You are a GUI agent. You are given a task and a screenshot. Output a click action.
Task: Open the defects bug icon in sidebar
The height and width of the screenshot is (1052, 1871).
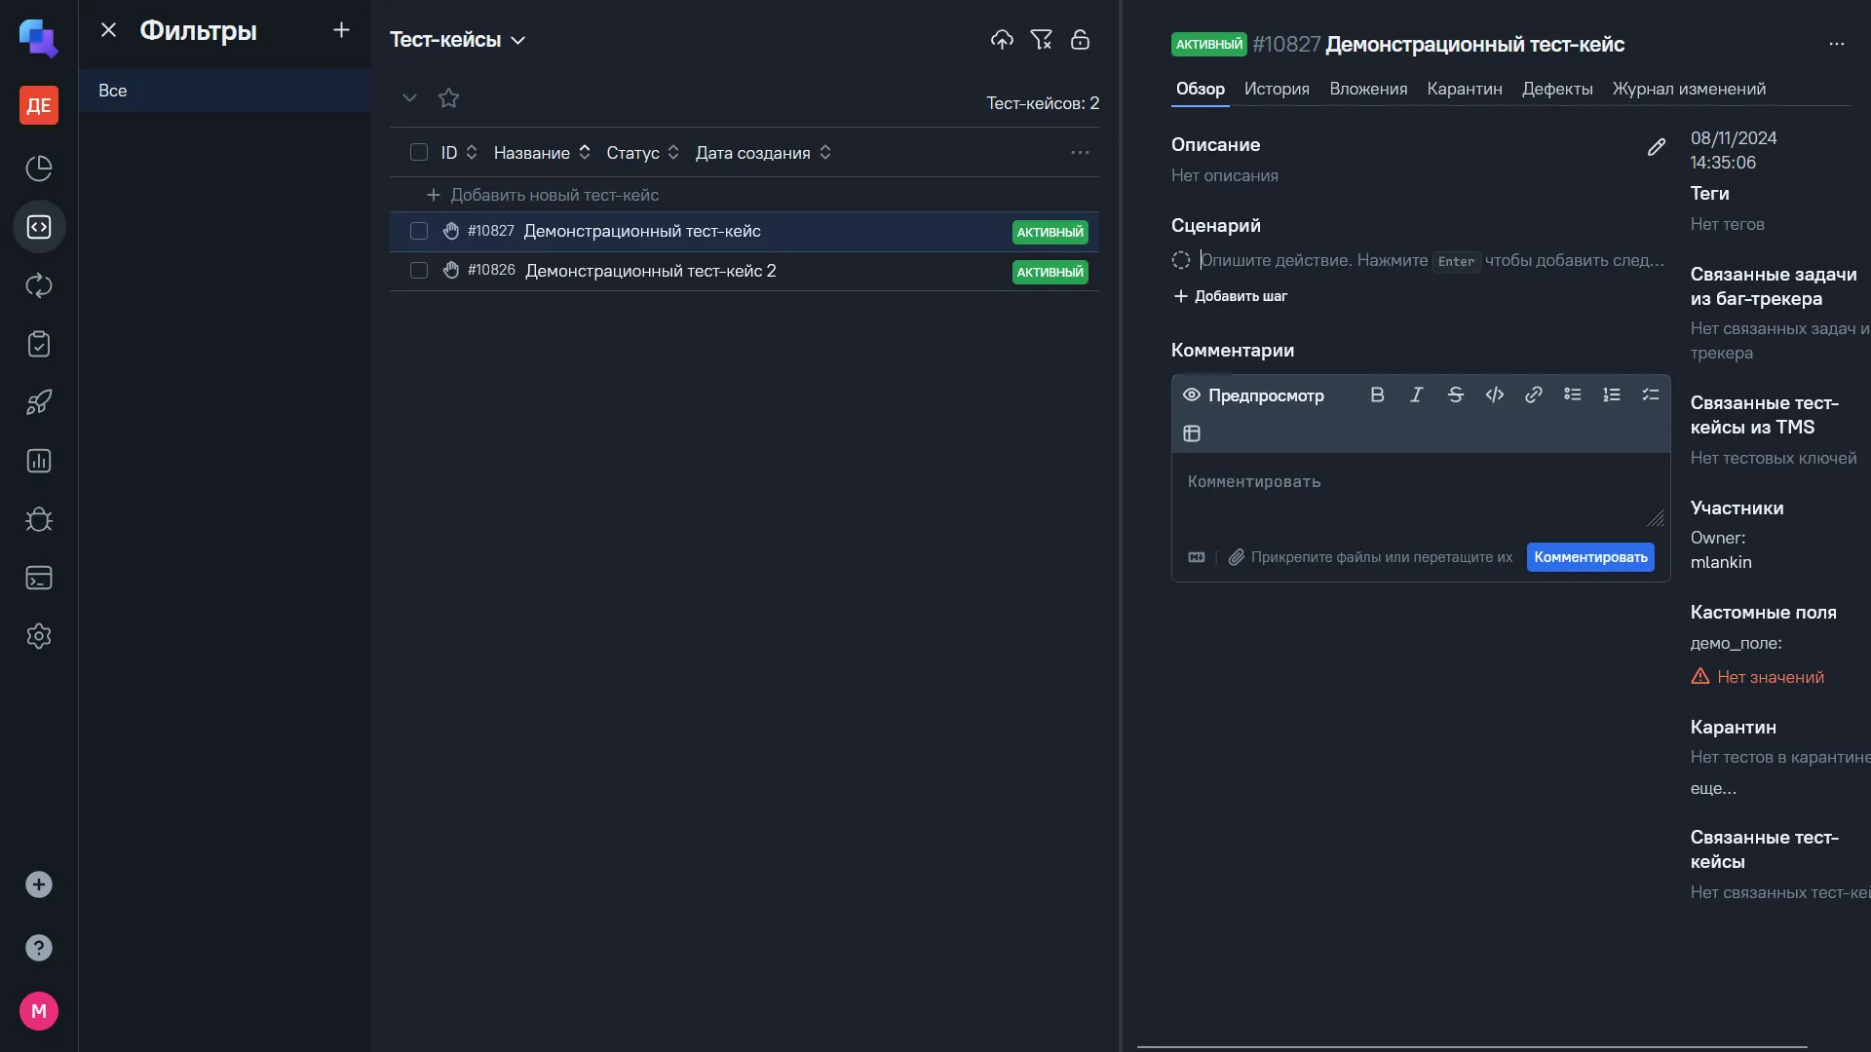click(39, 519)
